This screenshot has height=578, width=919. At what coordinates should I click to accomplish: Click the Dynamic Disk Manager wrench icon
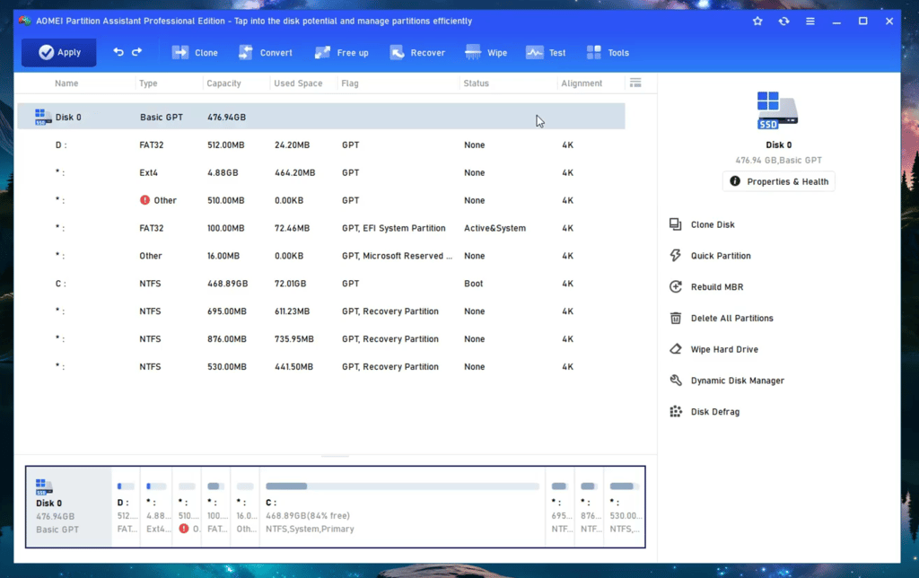[676, 380]
